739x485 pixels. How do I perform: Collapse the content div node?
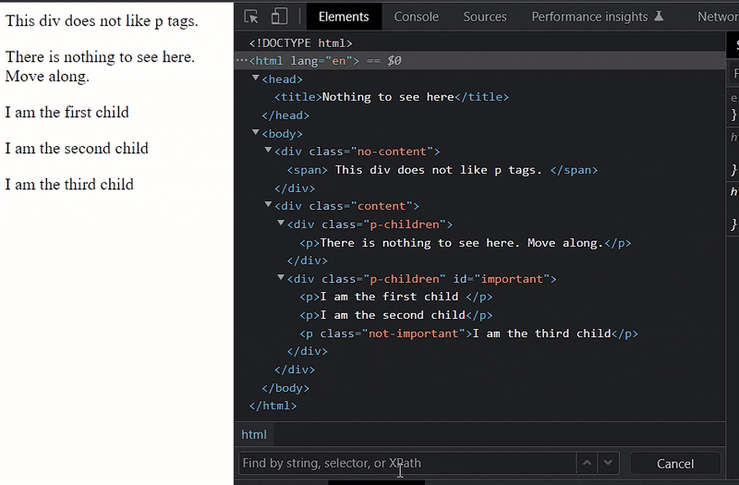[x=268, y=204]
